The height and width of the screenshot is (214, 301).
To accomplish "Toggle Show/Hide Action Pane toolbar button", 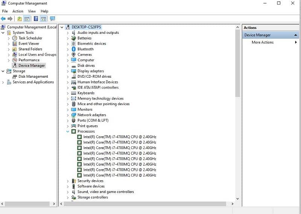I will click(43, 19).
